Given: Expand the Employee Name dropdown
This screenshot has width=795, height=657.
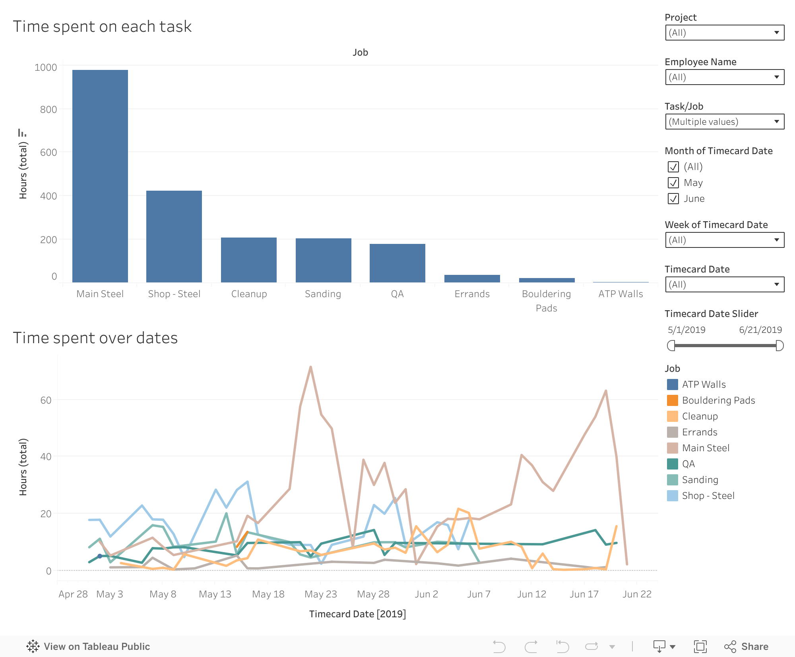Looking at the screenshot, I should (724, 77).
